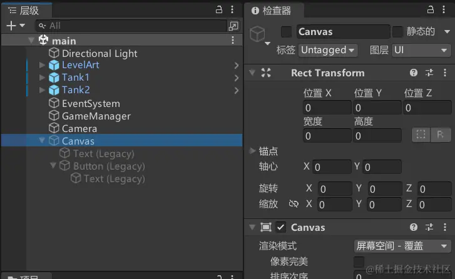Open Canvas component preset sliders icon
The height and width of the screenshot is (279, 455).
(429, 227)
